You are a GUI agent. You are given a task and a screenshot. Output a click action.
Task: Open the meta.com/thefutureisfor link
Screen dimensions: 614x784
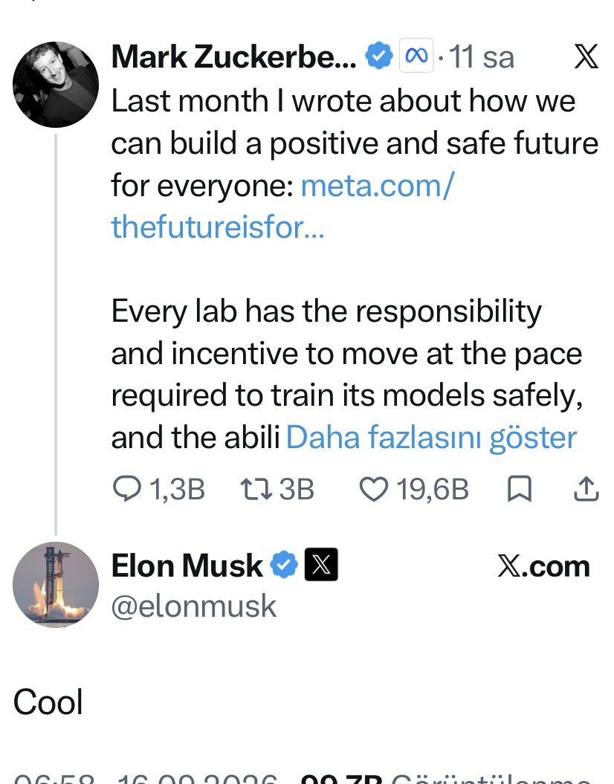[x=282, y=206]
